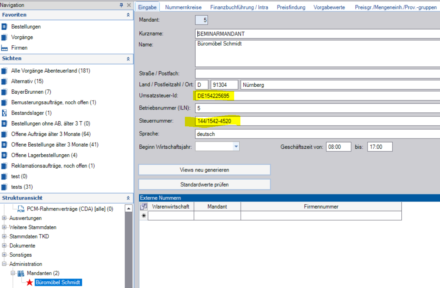Expand the Stammdaten TKD tree node
The width and height of the screenshot is (440, 288).
tap(4, 237)
